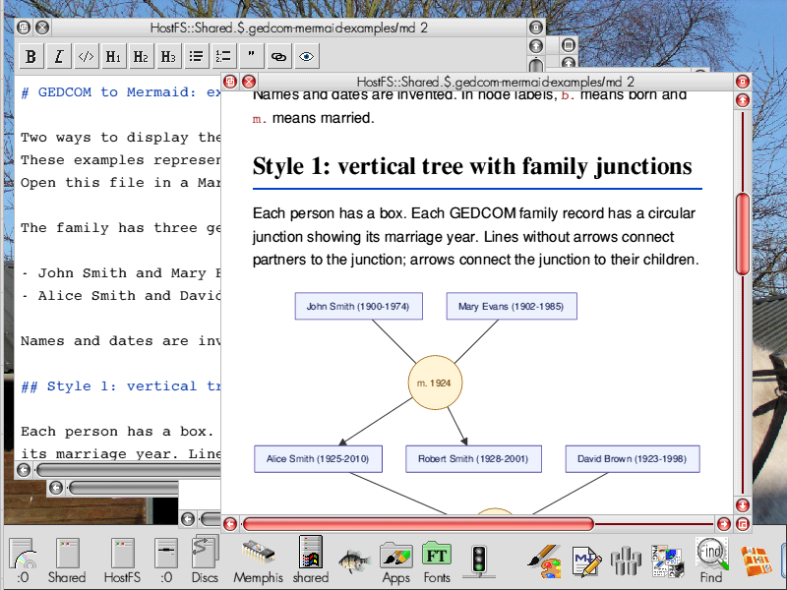
Task: Select the Alice Smith (1925-2010) node
Action: coord(318,459)
